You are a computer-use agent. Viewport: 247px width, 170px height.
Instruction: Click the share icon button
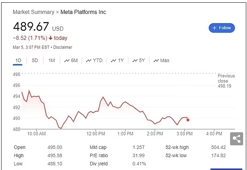tap(237, 139)
